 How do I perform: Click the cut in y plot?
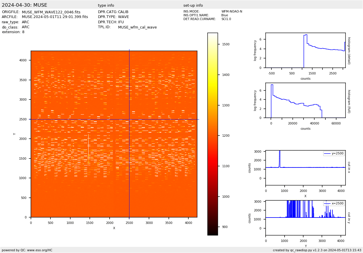305,218
